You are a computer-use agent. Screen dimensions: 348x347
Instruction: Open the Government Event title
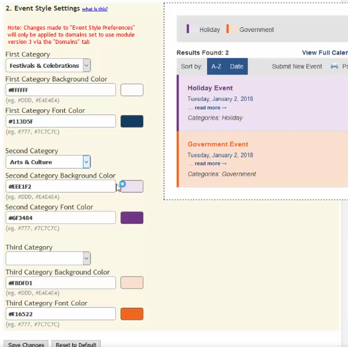[x=218, y=144]
